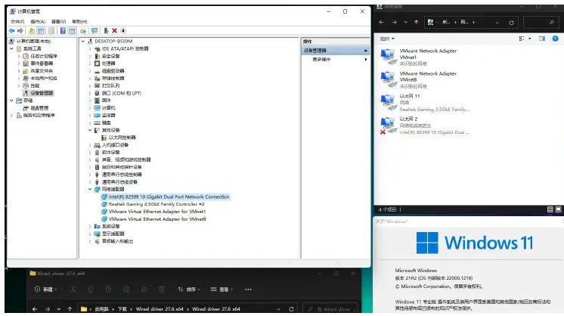The height and width of the screenshot is (316, 564).
Task: Click the 以太网 2 disconnected adapter icon
Action: (387, 124)
